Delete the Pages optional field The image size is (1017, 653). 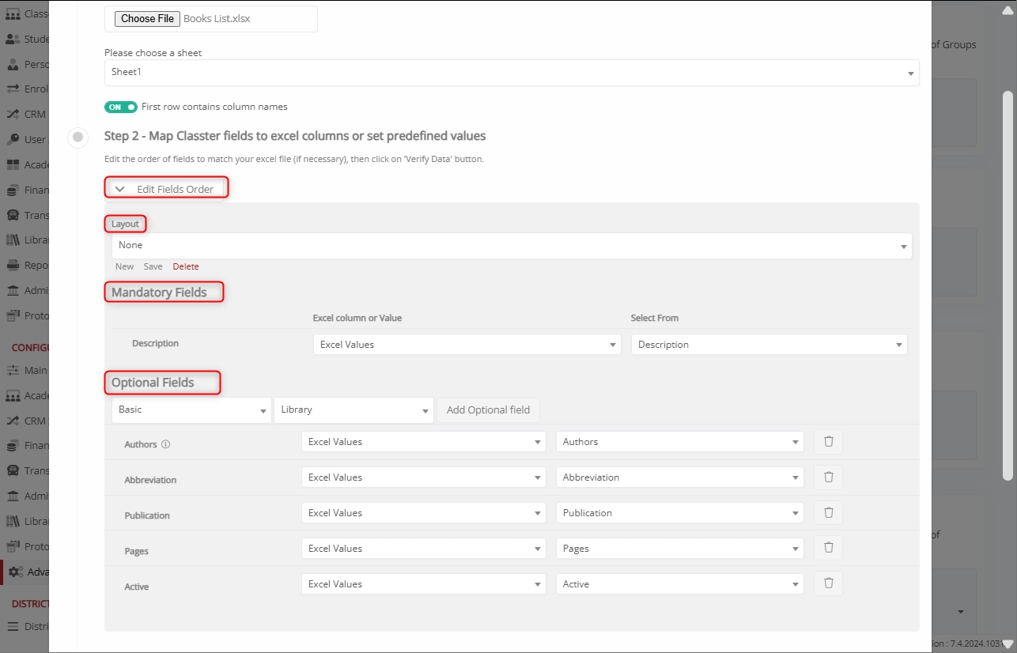tap(828, 549)
